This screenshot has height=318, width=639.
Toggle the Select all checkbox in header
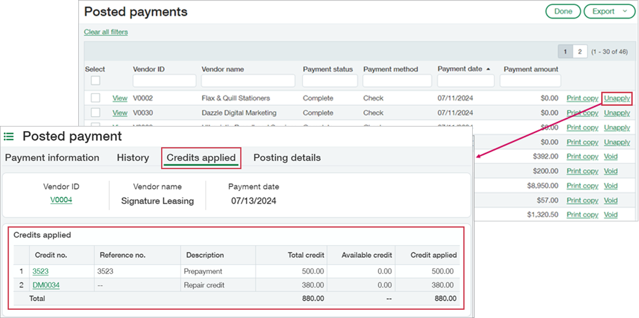95,81
